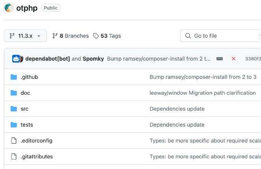Open the .gitattributes file

tap(37, 157)
